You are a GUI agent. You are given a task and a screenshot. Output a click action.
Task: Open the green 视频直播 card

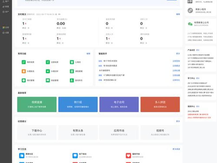pos(37,104)
